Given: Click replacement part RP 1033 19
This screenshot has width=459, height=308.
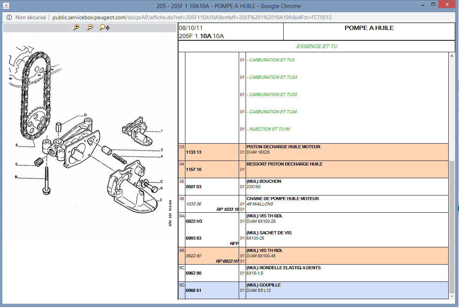Looking at the screenshot, I should coord(228,209).
